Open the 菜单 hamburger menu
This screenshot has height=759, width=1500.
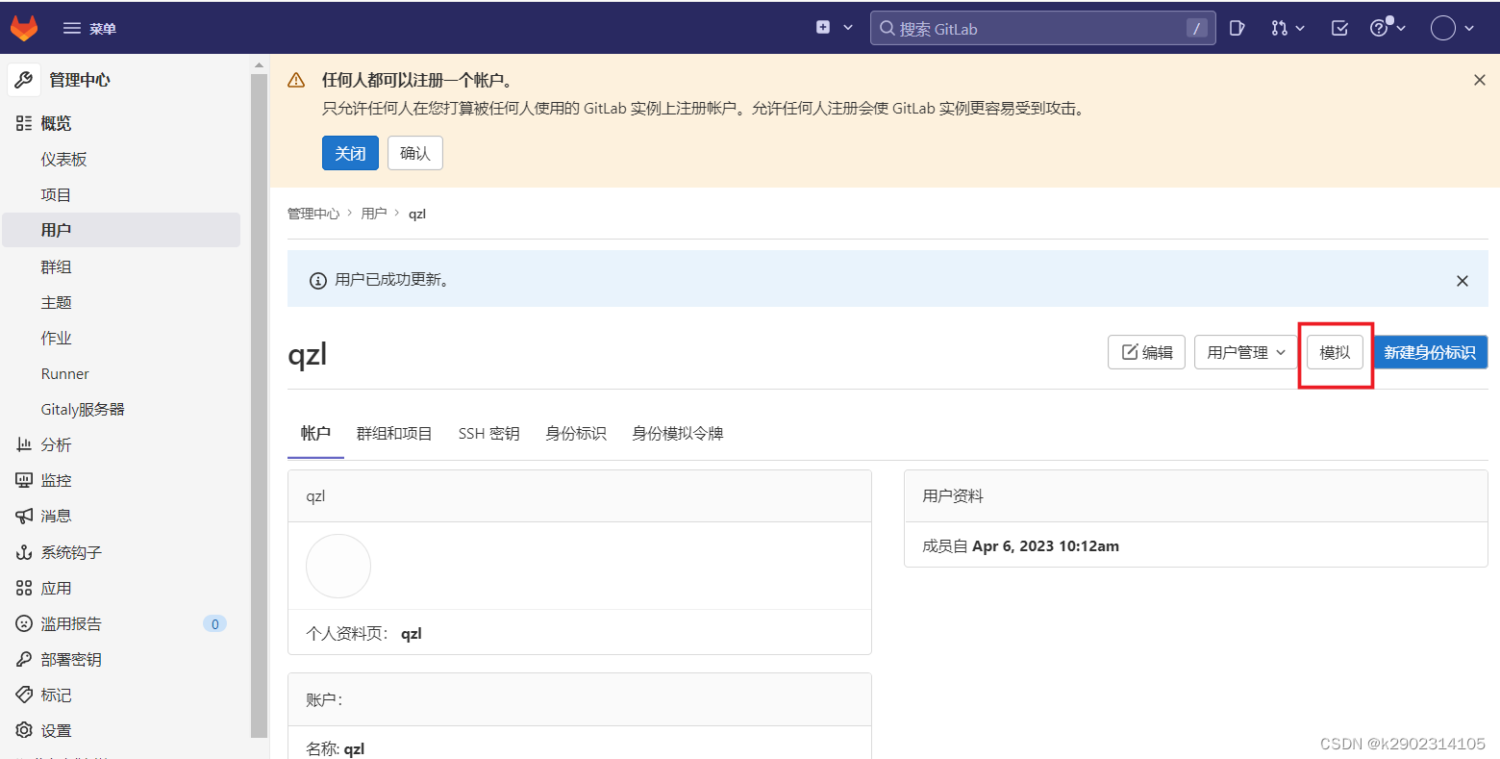click(89, 29)
